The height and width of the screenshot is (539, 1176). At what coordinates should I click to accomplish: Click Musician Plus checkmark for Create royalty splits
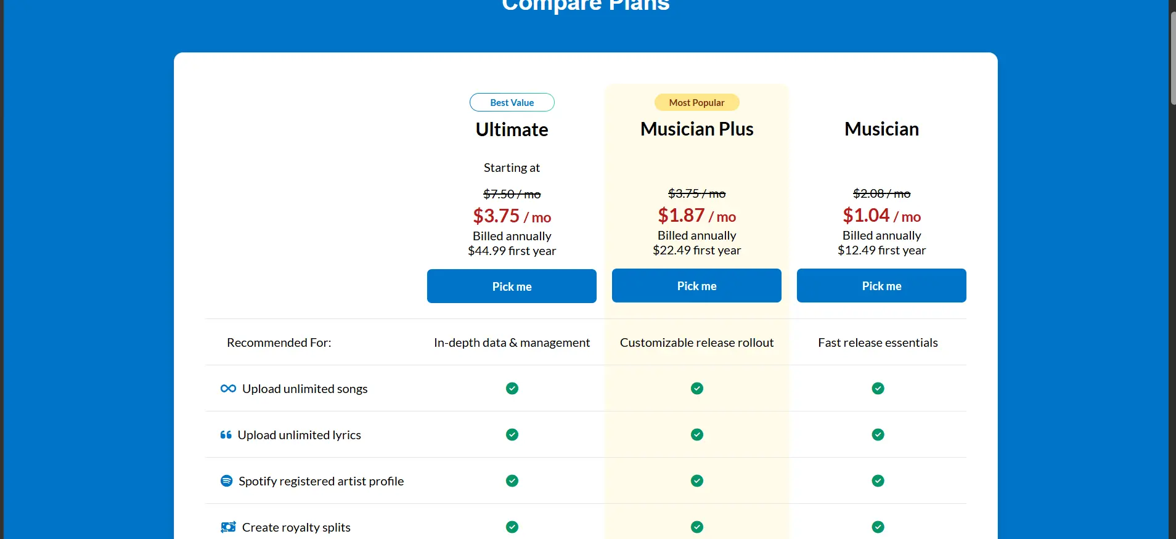tap(697, 527)
